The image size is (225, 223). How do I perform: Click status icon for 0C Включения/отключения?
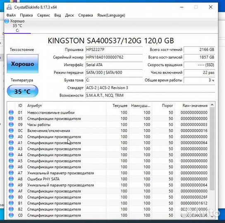tap(11, 130)
